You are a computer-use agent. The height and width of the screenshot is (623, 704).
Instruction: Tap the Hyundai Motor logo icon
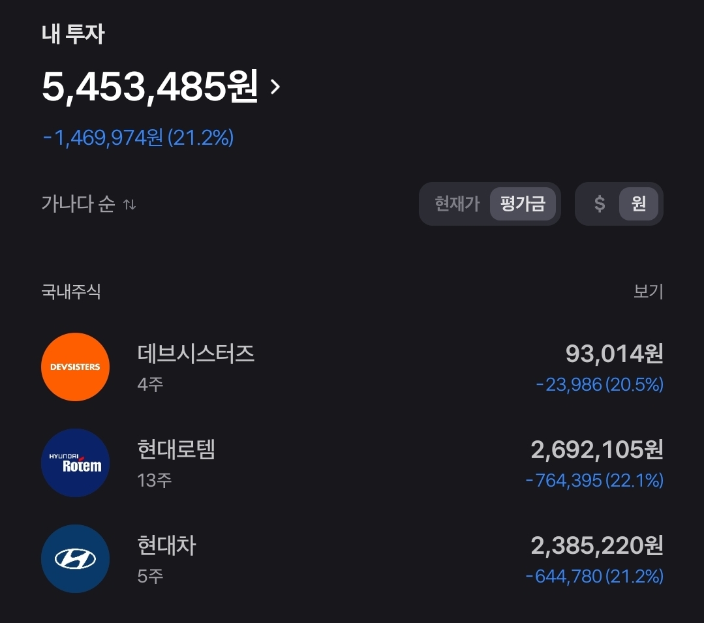75,558
